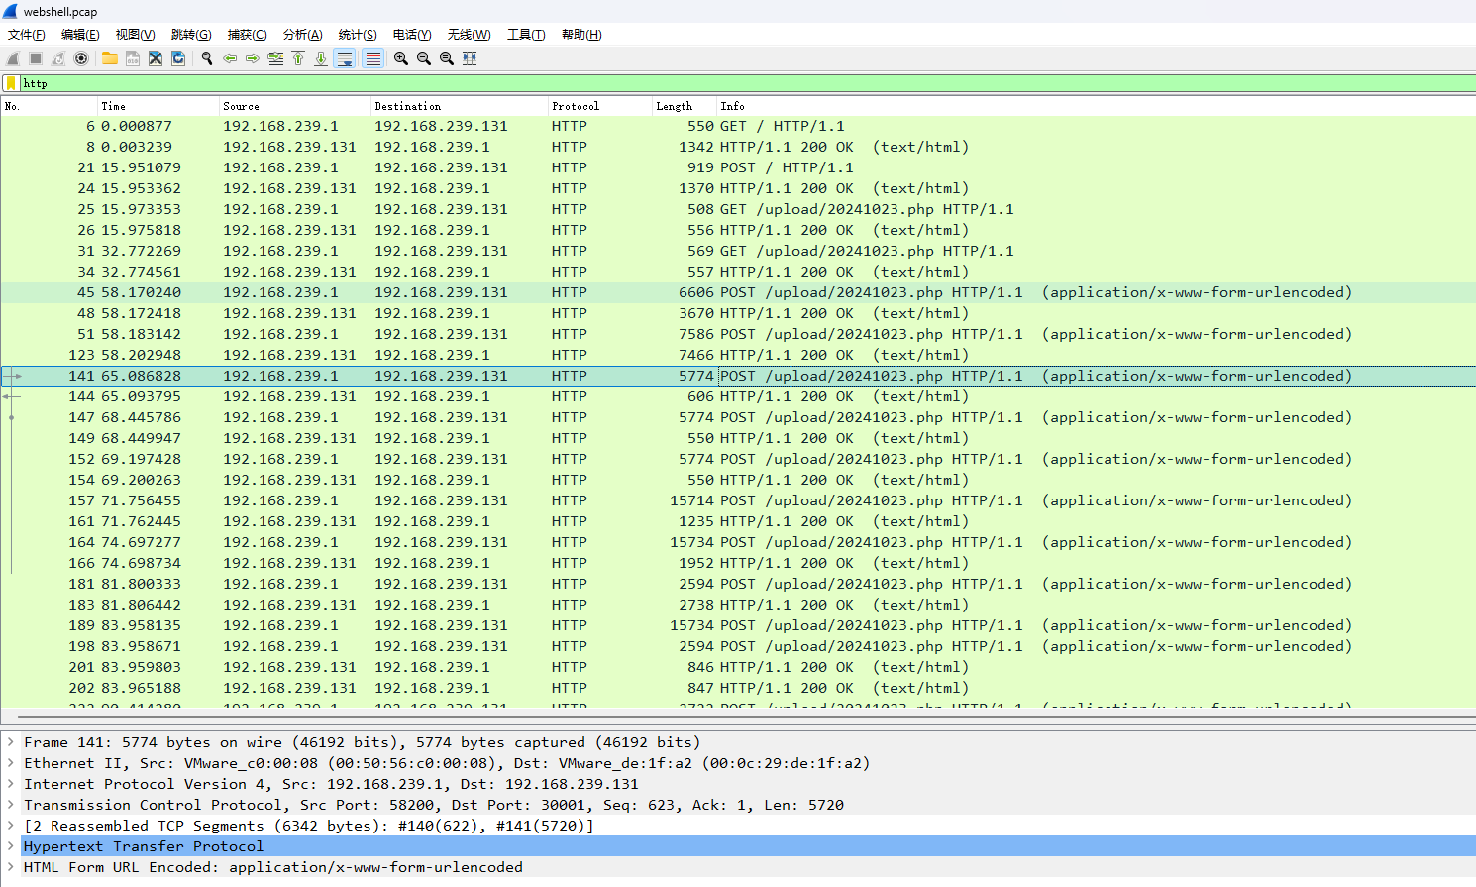Viewport: 1476px width, 887px height.
Task: Sort by the Destination column header
Action: click(x=460, y=106)
